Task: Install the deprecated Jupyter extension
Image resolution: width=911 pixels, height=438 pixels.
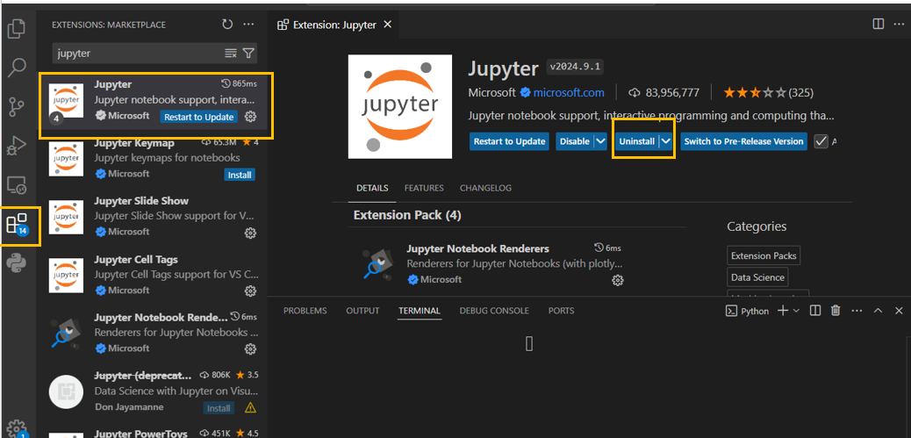Action: pyautogui.click(x=219, y=408)
